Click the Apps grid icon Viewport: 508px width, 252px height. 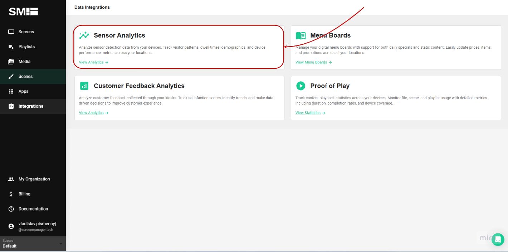tap(11, 91)
